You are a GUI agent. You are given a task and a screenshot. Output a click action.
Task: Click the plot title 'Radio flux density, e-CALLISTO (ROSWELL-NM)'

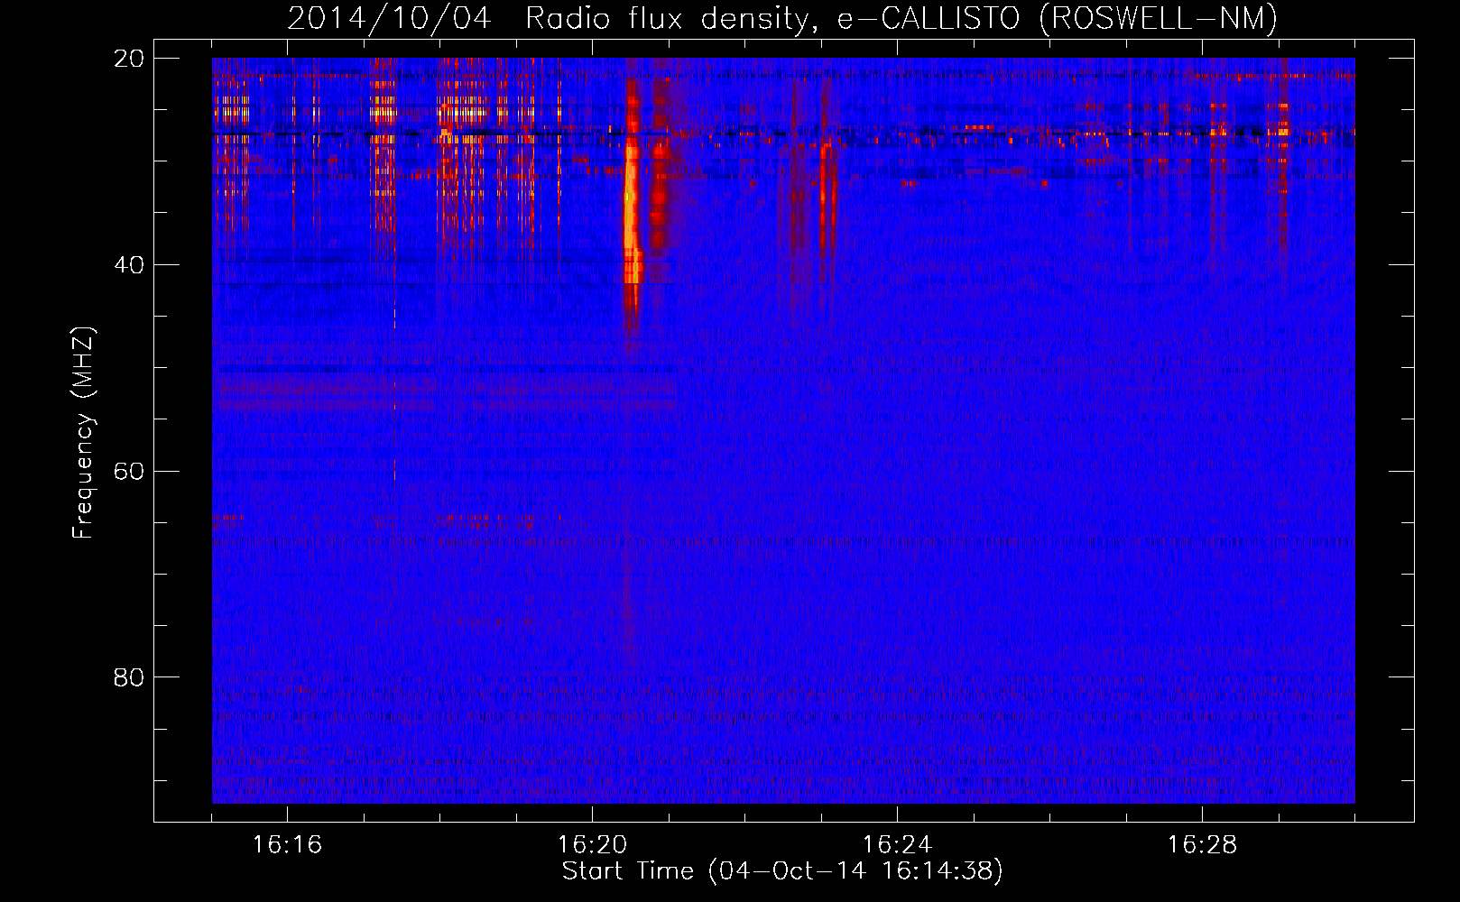point(901,18)
